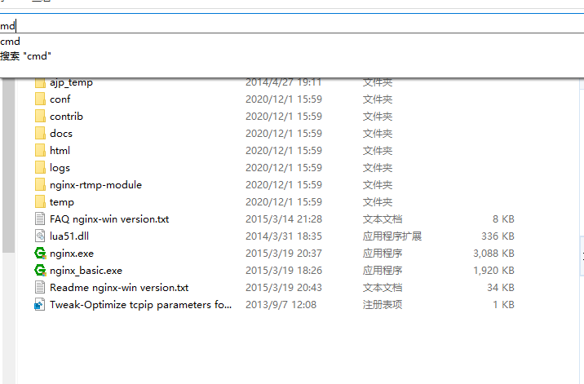Select the 'cmd' autocomplete suggestion
The height and width of the screenshot is (384, 584).
[10, 41]
